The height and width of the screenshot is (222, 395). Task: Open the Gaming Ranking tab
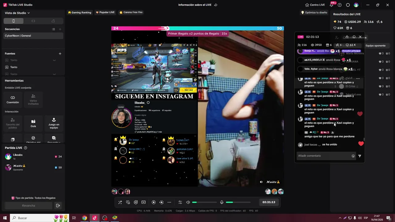point(80,12)
